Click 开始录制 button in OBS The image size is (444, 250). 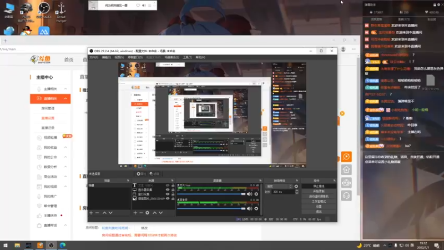pyautogui.click(x=319, y=191)
